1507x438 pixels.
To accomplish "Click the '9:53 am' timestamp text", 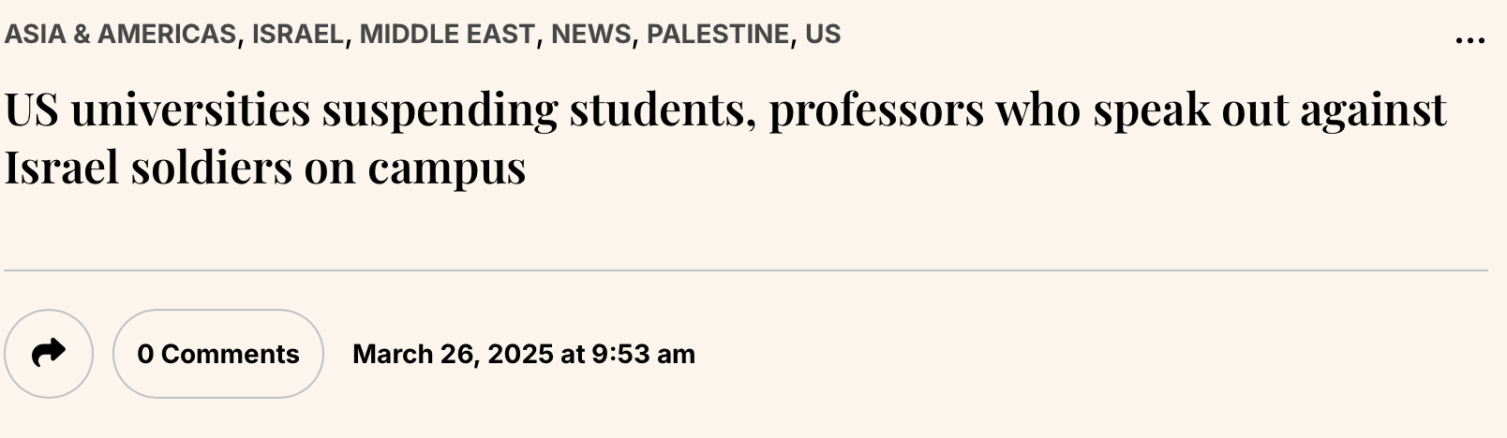I will tap(644, 354).
